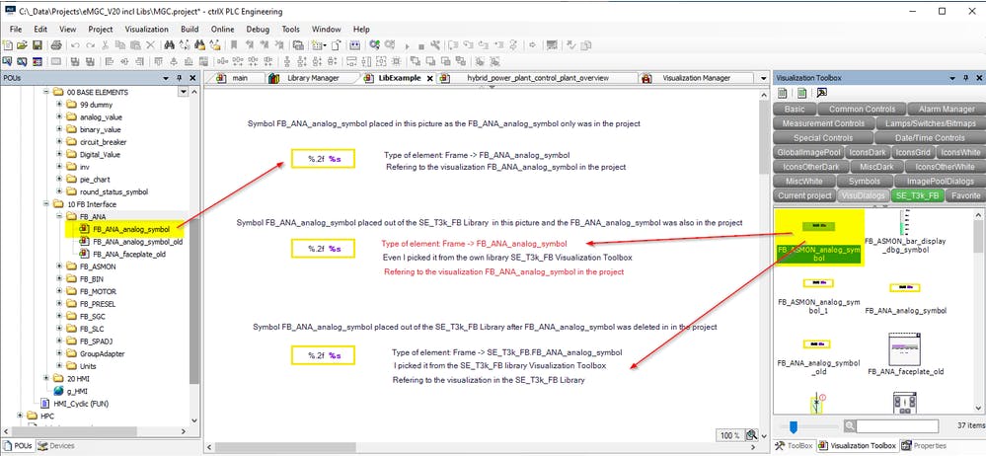
Task: Open the Visualization menu
Action: pyautogui.click(x=146, y=30)
